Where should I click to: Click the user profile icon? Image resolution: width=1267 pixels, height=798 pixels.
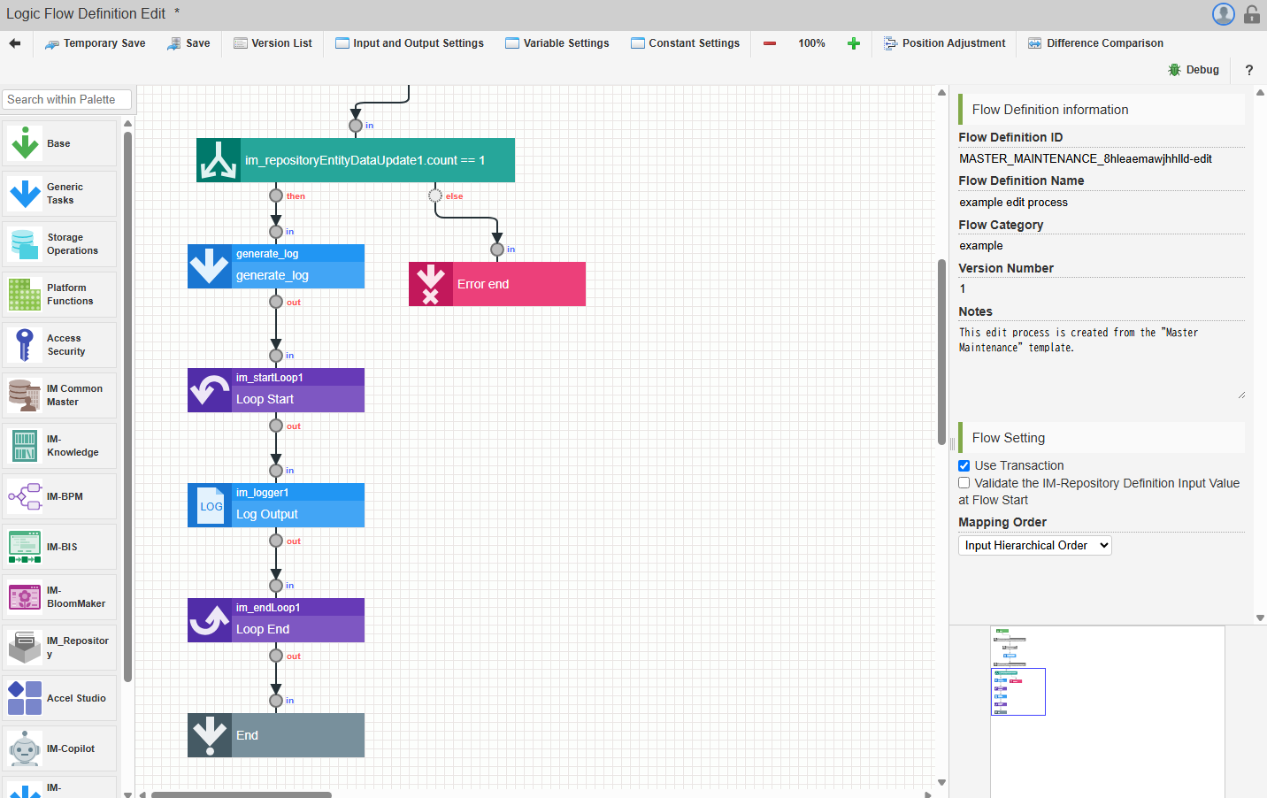point(1224,14)
